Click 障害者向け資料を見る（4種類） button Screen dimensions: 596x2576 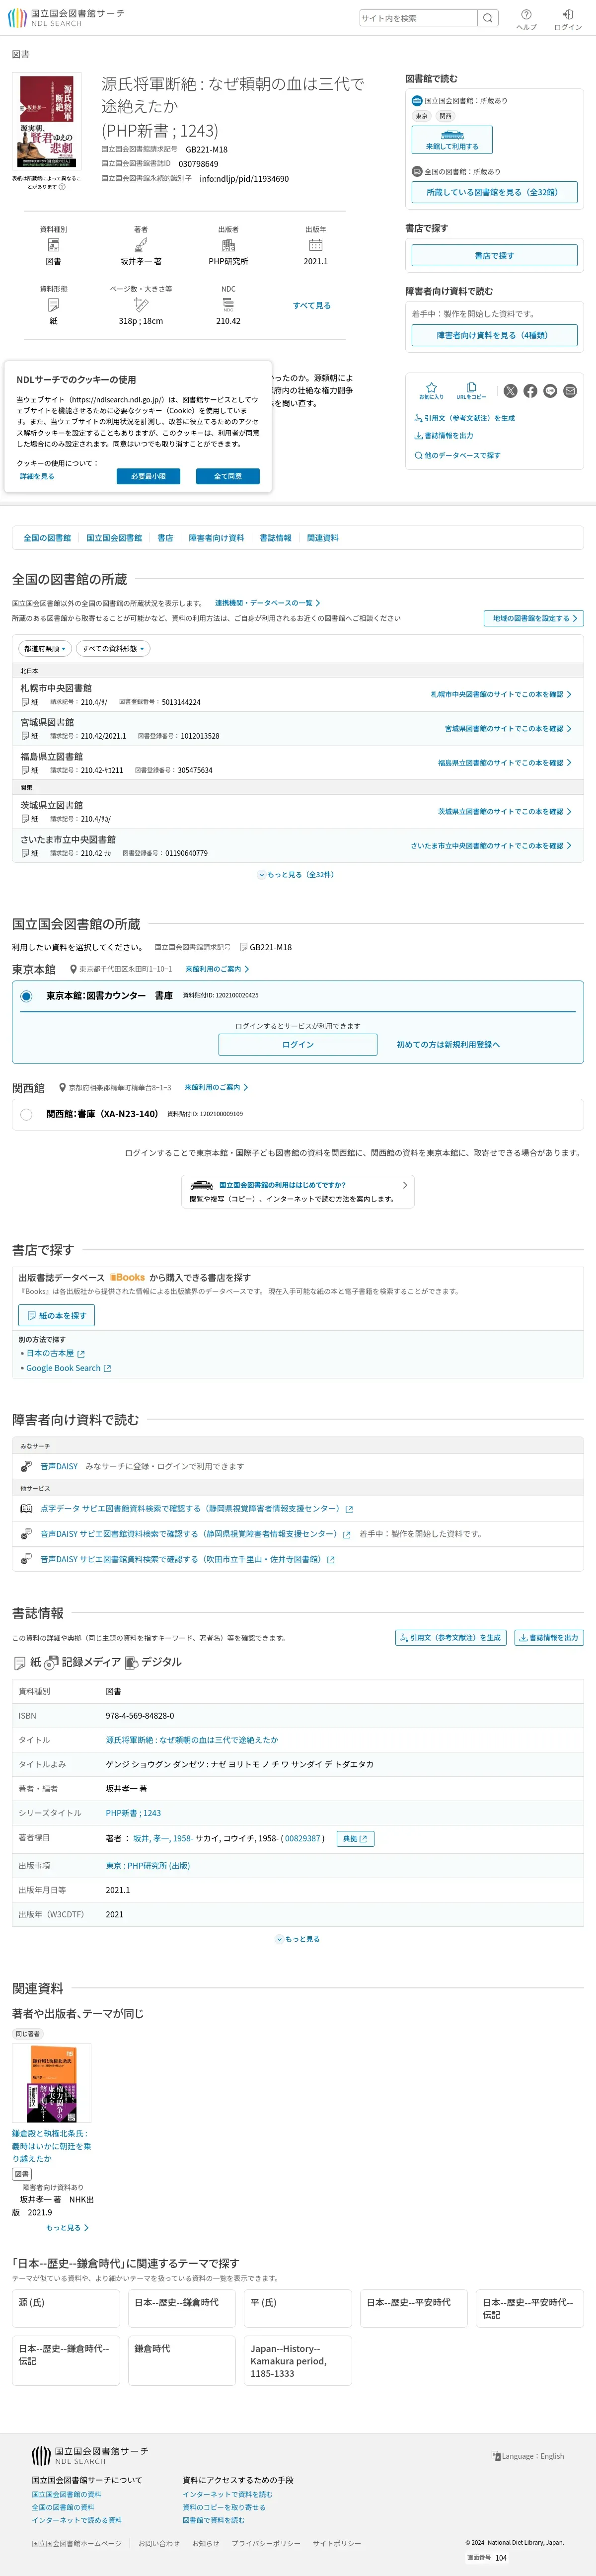494,335
